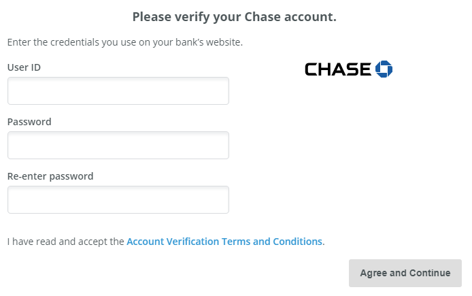This screenshot has width=472, height=296.
Task: Click the 'Please verify your Chase account' heading
Action: click(x=235, y=17)
